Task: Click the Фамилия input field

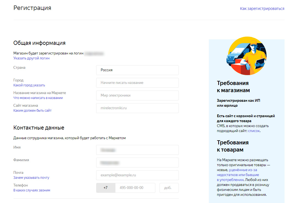Action: point(137,163)
